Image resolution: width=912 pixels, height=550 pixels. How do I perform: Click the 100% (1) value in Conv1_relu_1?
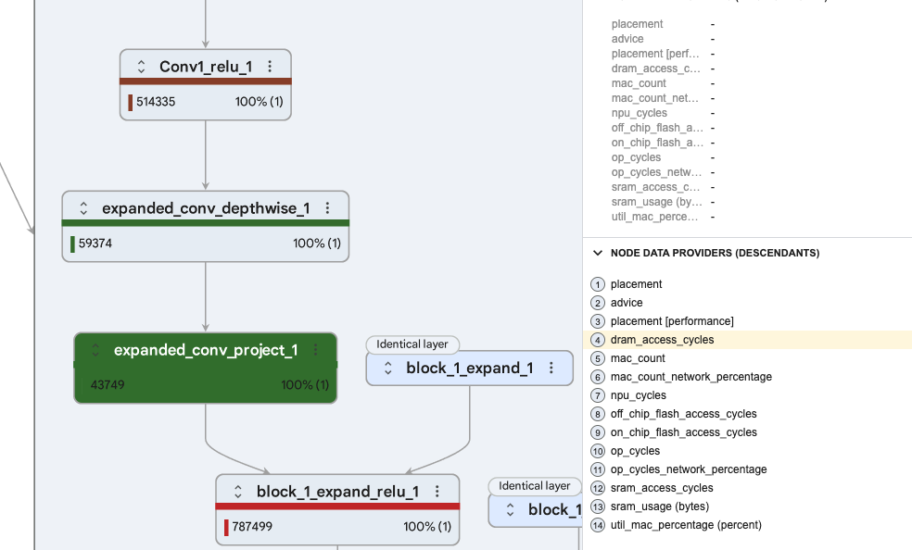(259, 102)
